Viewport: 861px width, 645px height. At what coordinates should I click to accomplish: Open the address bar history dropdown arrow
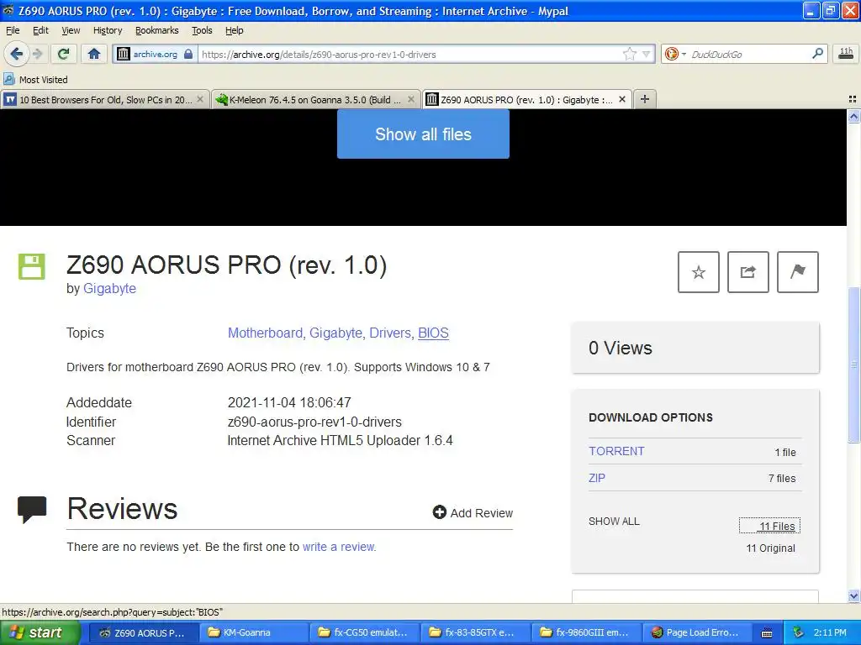click(647, 54)
